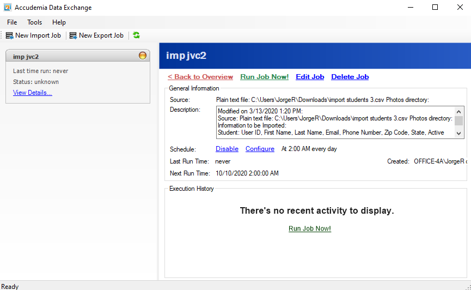Click 'Last time run: never' text

click(x=40, y=71)
